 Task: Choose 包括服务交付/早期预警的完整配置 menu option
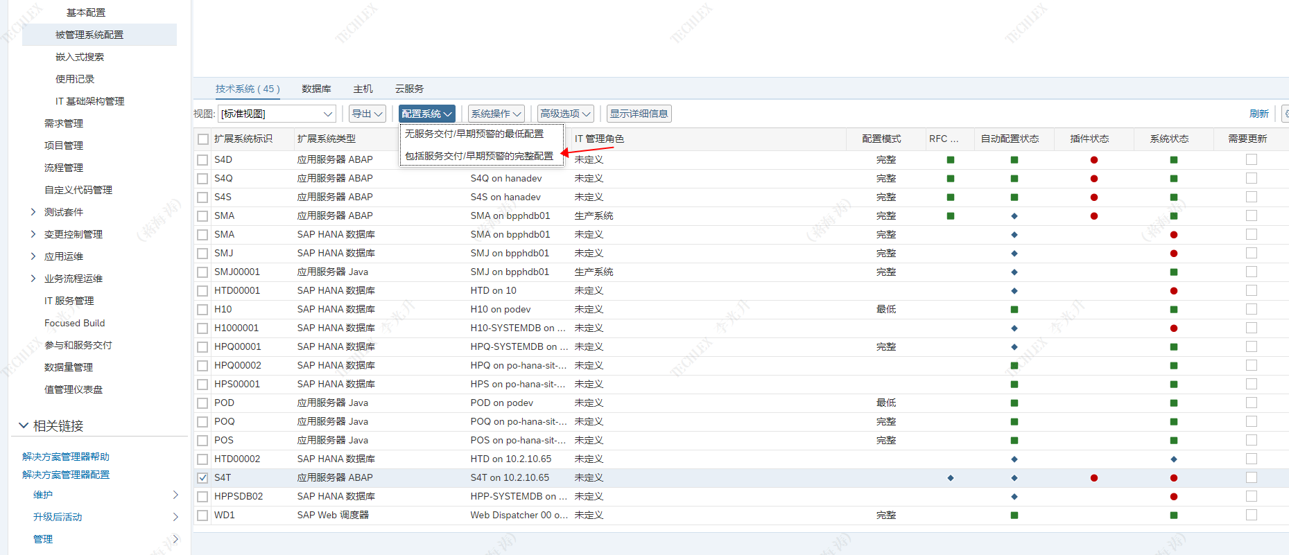481,156
